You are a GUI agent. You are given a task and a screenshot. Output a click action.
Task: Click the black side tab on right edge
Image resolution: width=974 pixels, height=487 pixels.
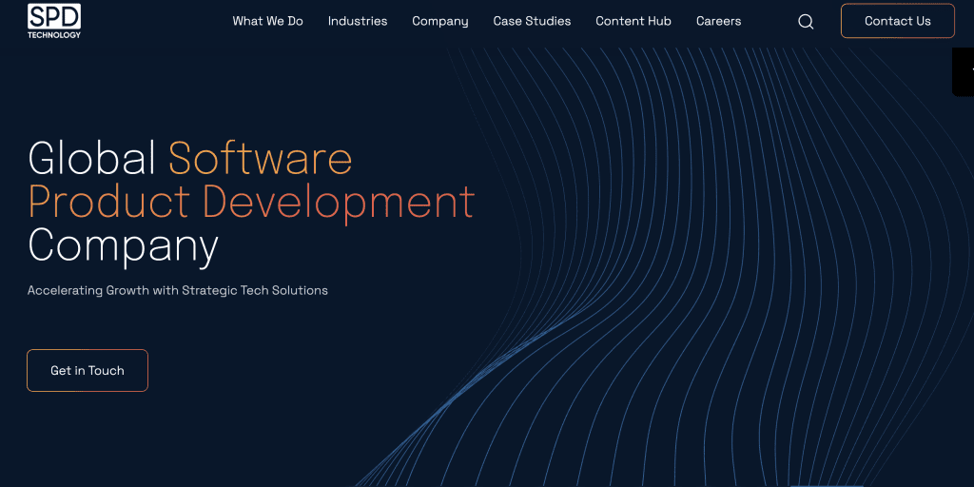tap(964, 71)
